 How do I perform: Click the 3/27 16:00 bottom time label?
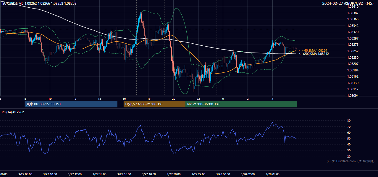(x=124, y=174)
